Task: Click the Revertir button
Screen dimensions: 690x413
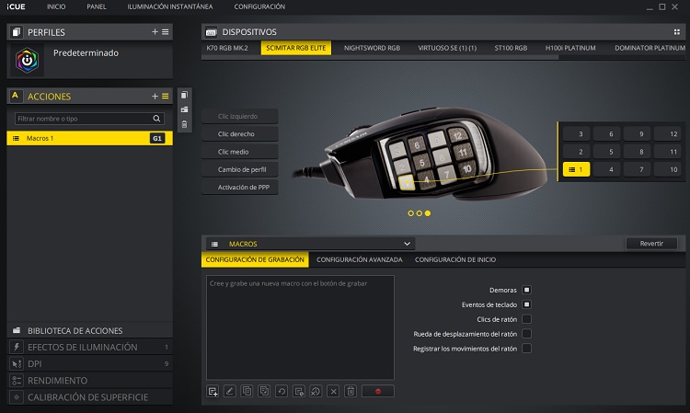Action: point(651,244)
